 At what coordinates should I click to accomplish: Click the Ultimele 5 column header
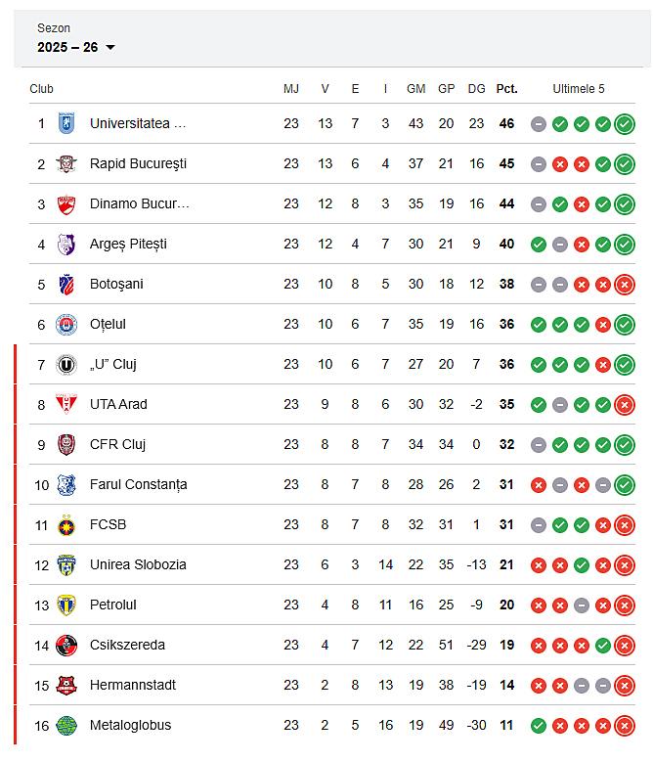coord(579,89)
